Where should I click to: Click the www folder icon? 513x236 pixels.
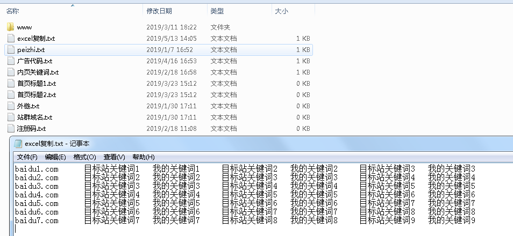[x=11, y=27]
